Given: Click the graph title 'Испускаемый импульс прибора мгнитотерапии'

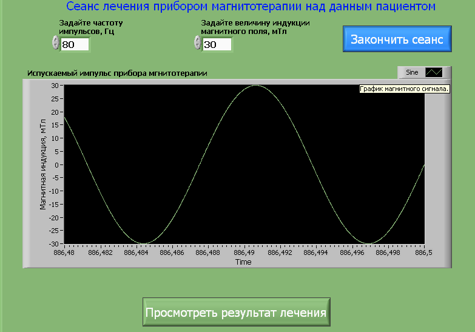Looking at the screenshot, I should pos(117,73).
